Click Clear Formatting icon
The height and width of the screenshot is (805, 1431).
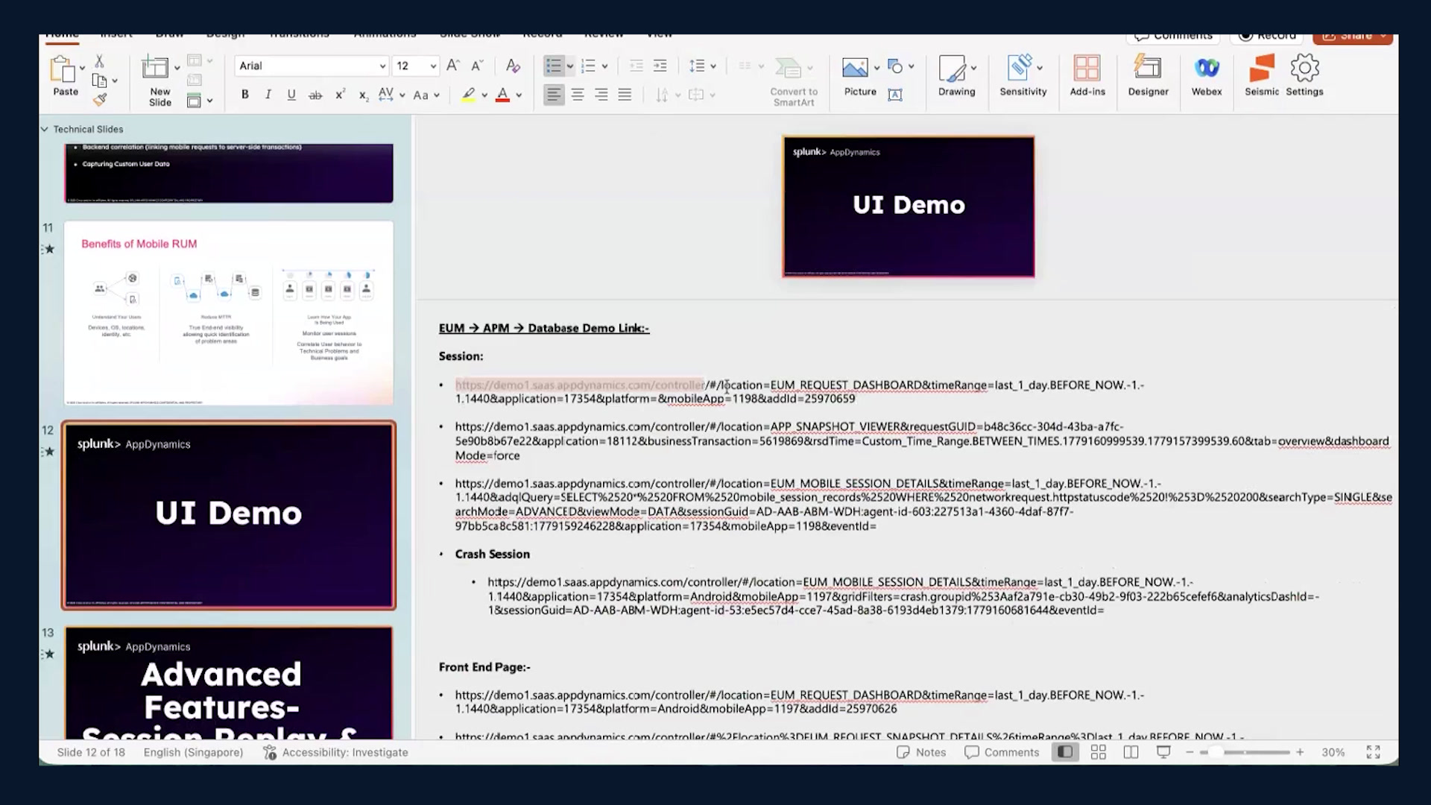tap(513, 66)
